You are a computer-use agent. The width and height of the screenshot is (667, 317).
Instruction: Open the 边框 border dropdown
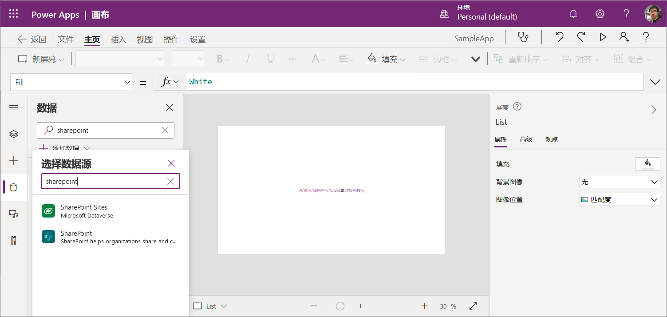(438, 59)
